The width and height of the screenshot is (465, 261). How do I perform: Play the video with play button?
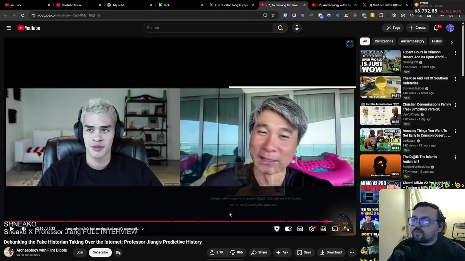(11, 229)
